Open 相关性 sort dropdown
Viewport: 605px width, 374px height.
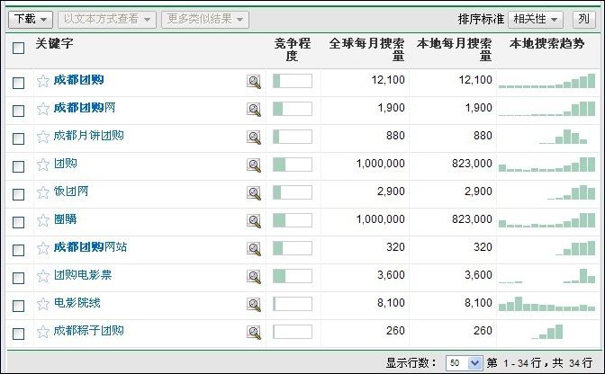[535, 19]
